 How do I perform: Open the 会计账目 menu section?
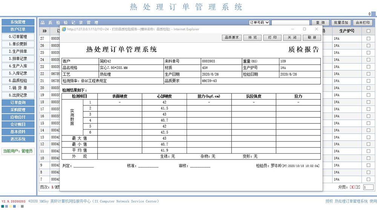pyautogui.click(x=18, y=124)
